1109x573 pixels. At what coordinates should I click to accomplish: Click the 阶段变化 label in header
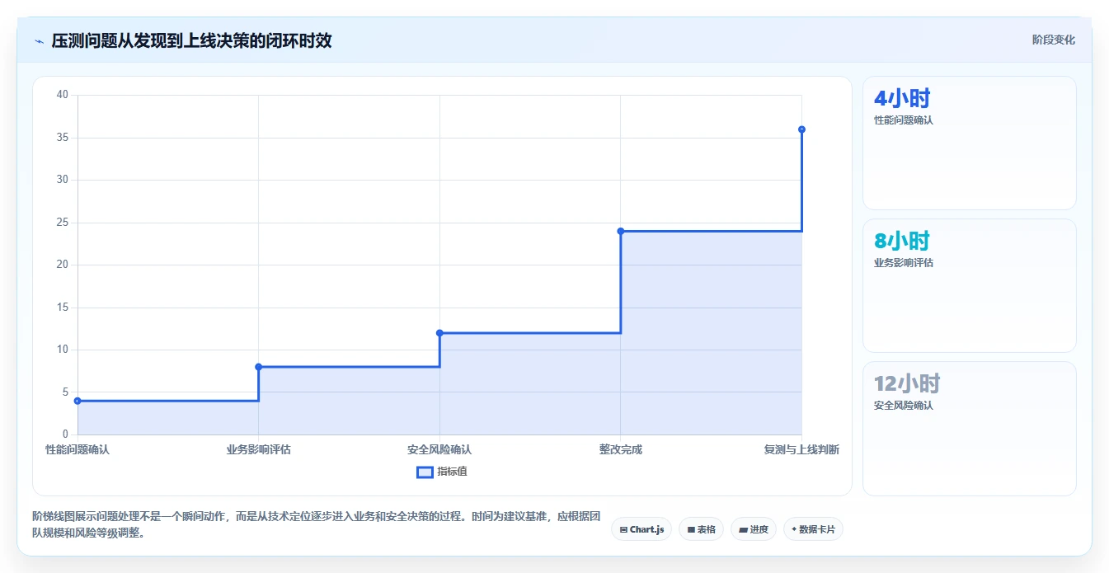tap(1053, 40)
